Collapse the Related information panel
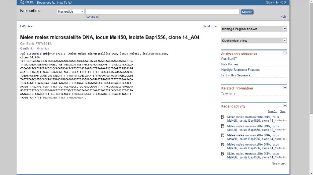 point(285,87)
